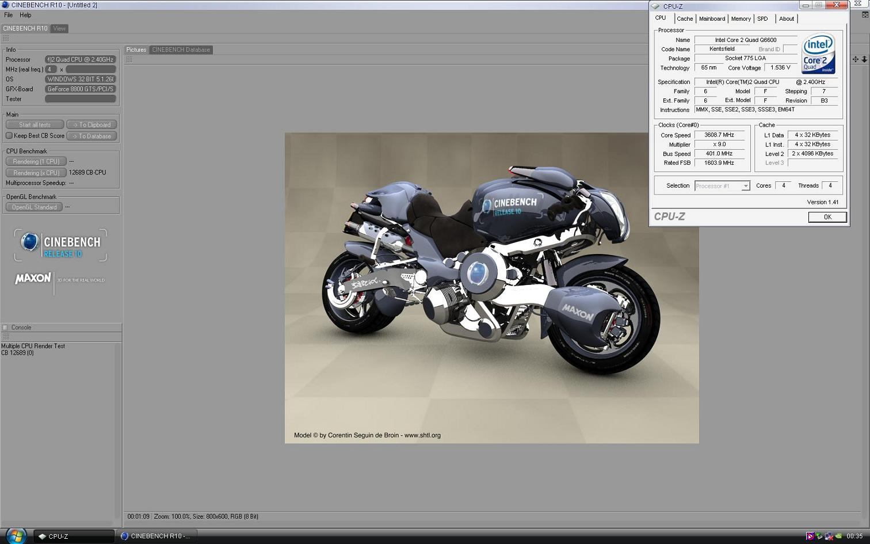The image size is (870, 544).
Task: Run the Rendering (x CPU) benchmark
Action: pyautogui.click(x=36, y=173)
